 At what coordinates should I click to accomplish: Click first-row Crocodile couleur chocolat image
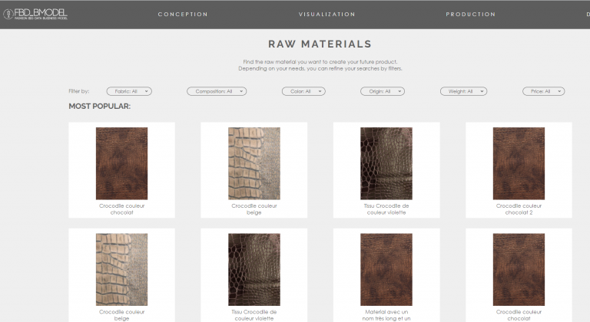pyautogui.click(x=121, y=163)
